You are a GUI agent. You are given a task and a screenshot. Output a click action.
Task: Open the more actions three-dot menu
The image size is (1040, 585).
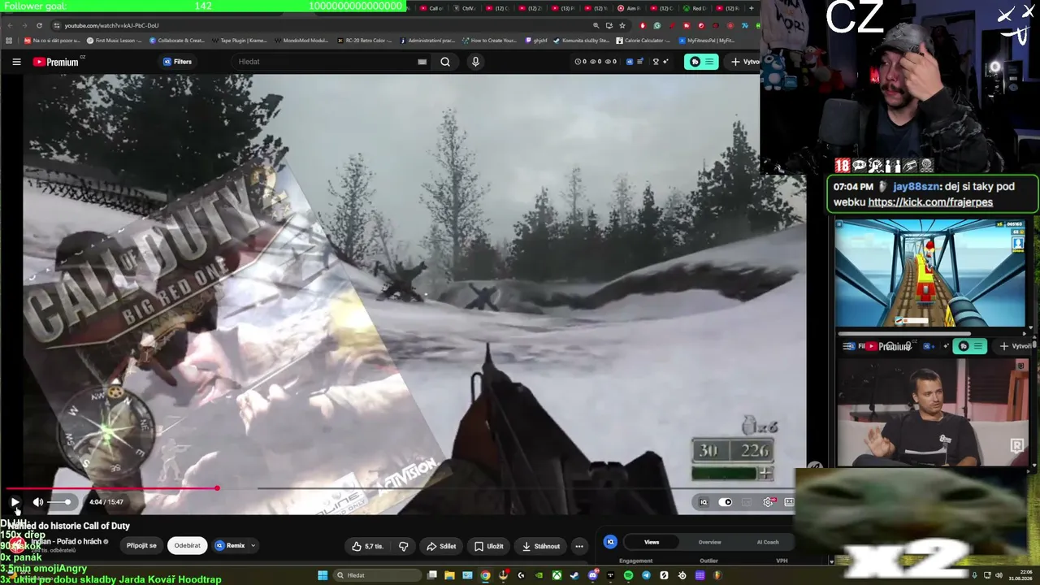coord(579,546)
